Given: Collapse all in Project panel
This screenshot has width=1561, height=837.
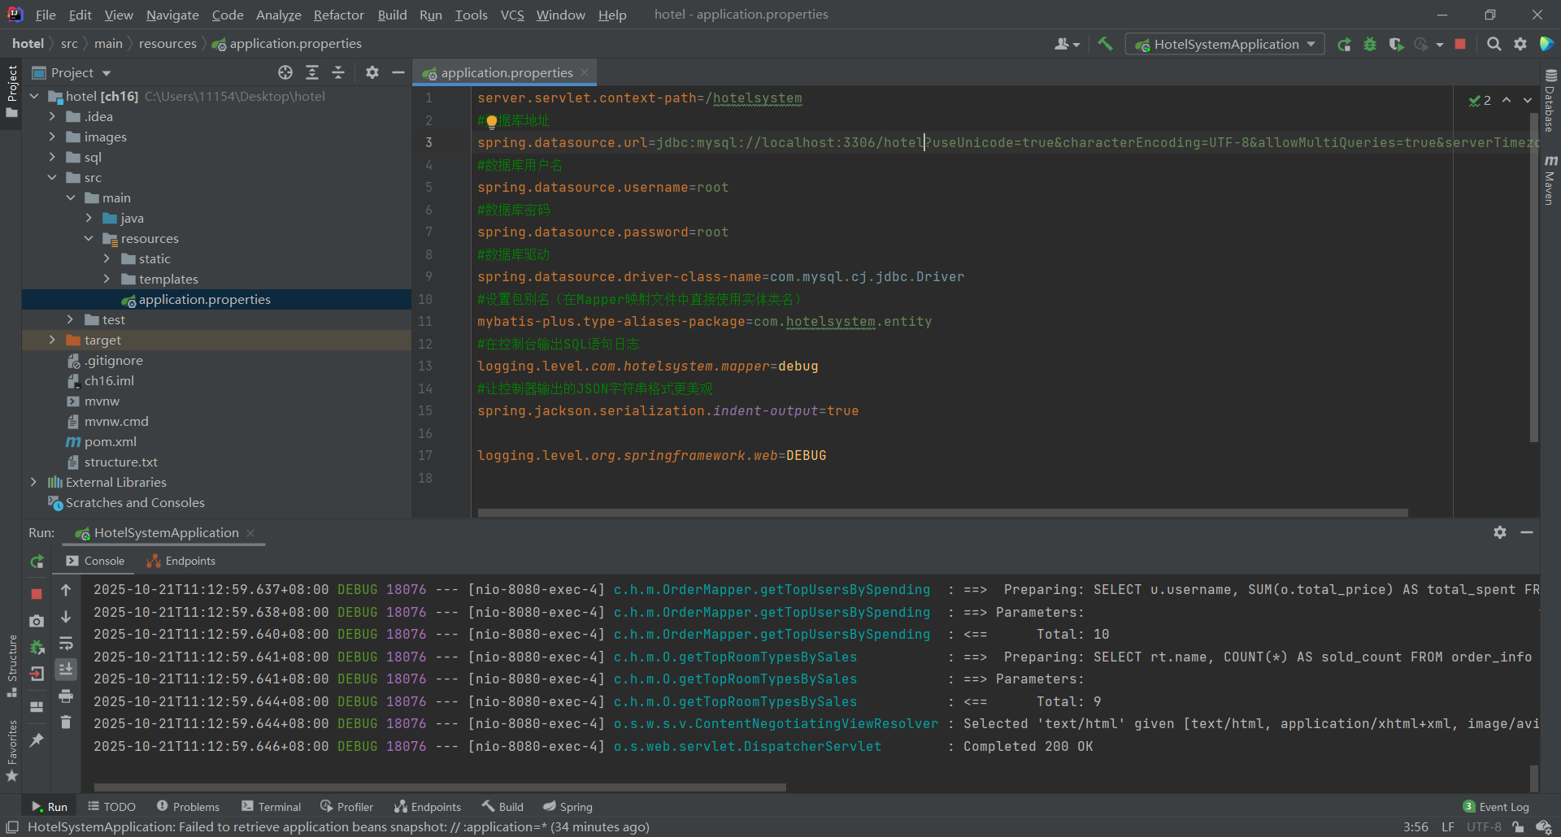Looking at the screenshot, I should (x=338, y=72).
